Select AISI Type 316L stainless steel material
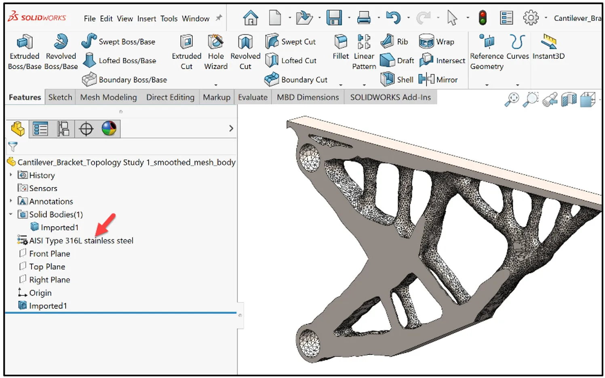Screen dimensions: 605x378 point(81,241)
